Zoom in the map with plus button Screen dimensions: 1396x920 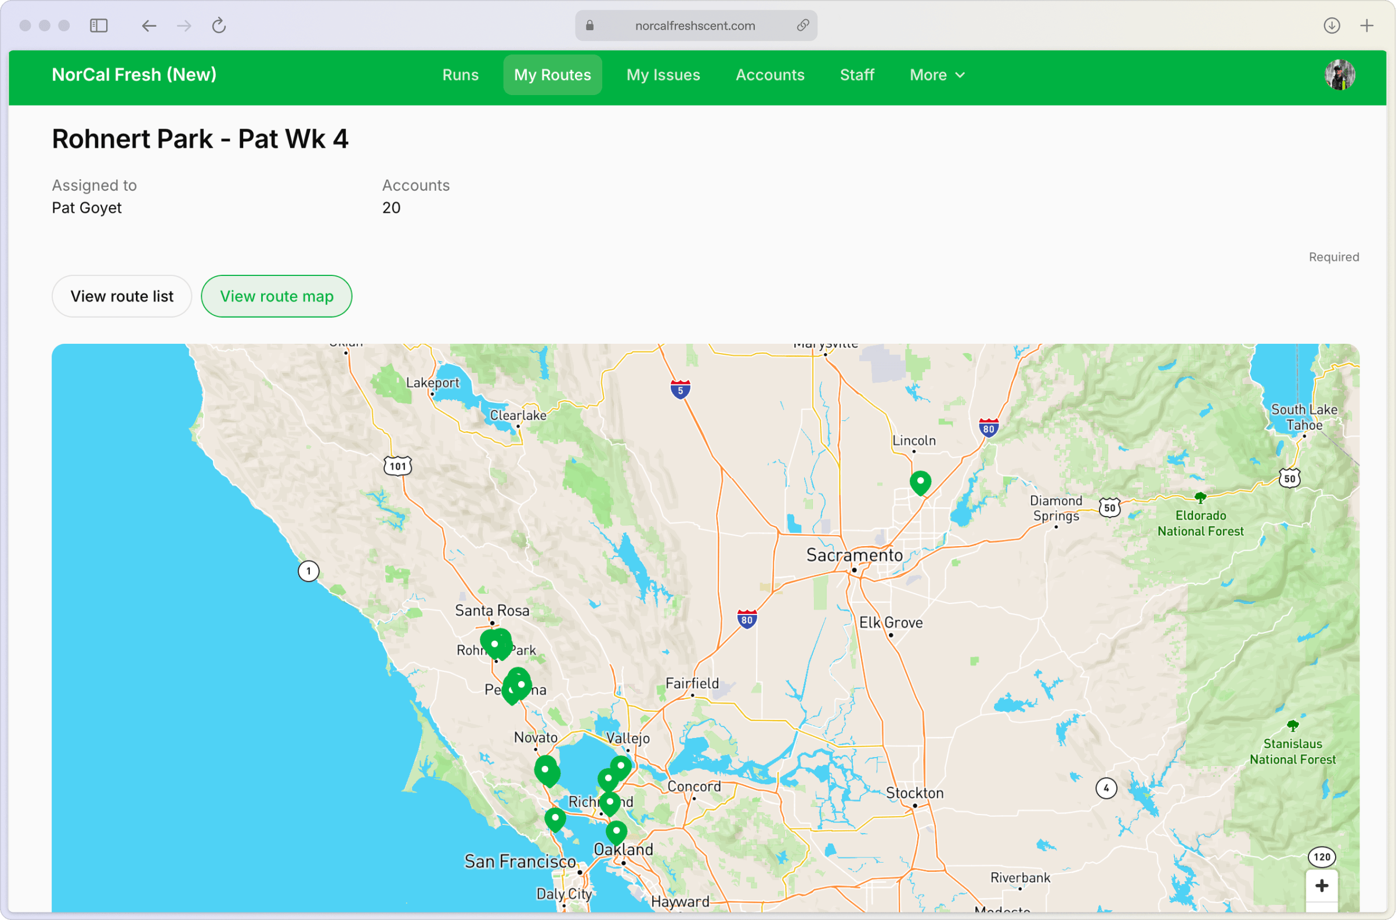[1321, 885]
